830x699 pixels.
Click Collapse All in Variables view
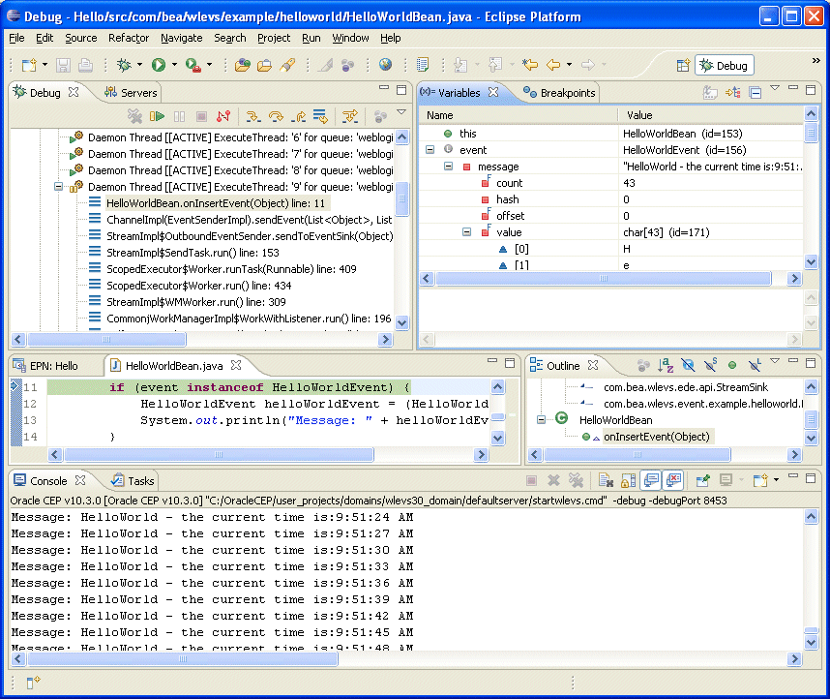click(756, 93)
